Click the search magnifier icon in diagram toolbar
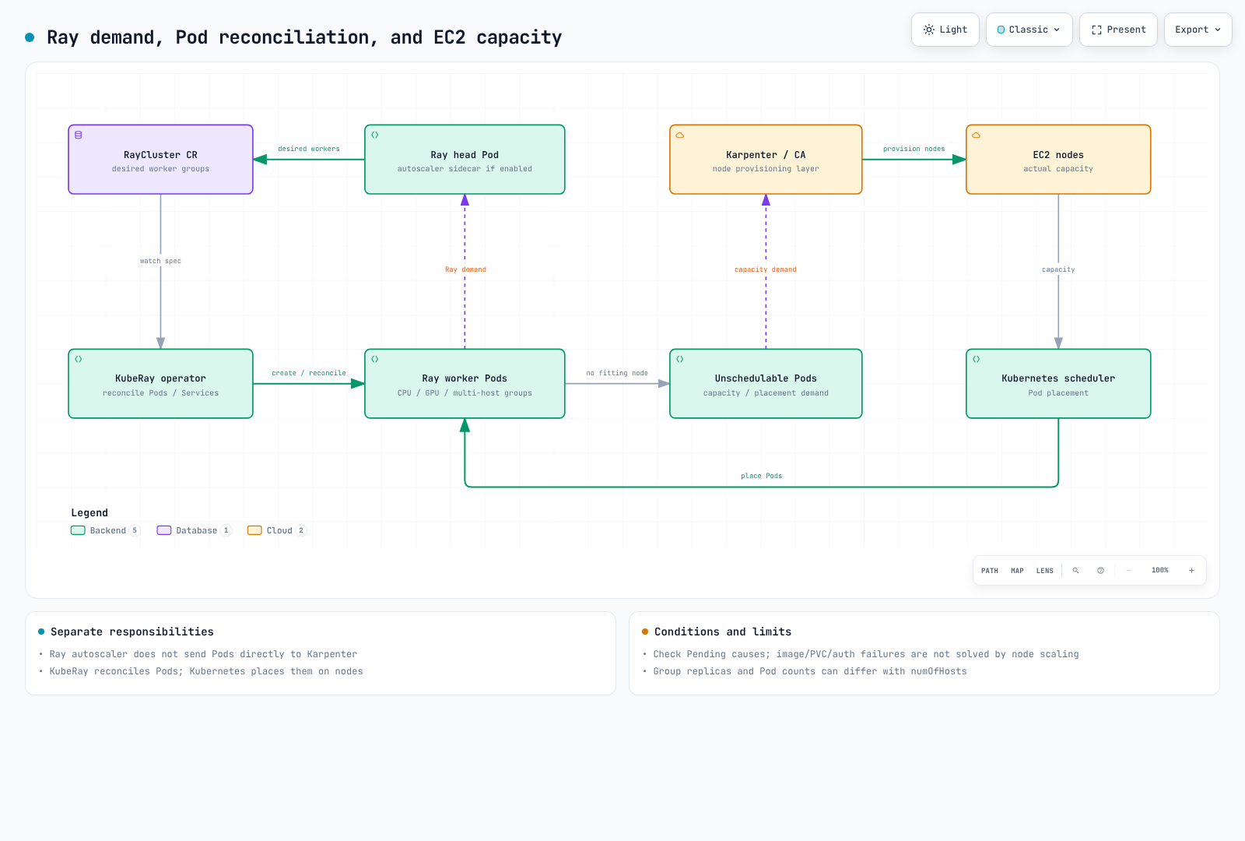 click(x=1075, y=571)
